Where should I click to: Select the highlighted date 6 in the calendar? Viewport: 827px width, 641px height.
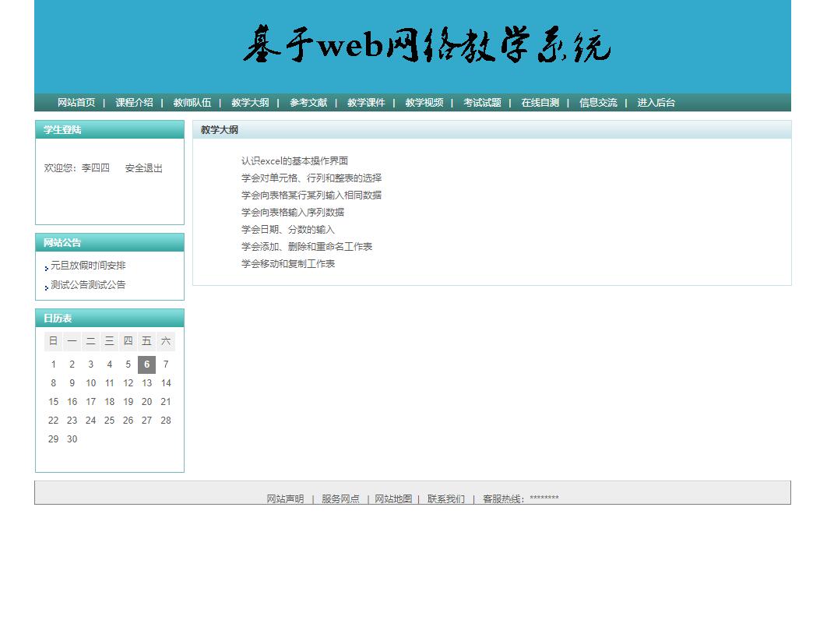click(x=146, y=364)
